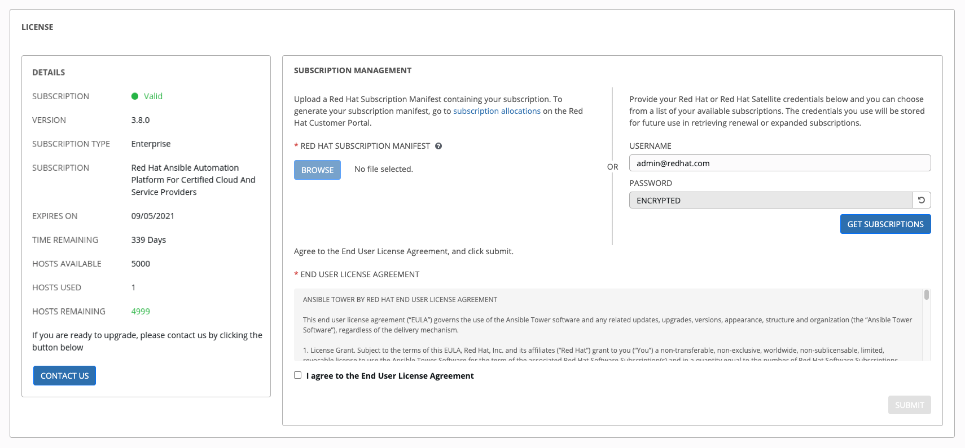Click the OR divider label
965x448 pixels.
coord(612,167)
